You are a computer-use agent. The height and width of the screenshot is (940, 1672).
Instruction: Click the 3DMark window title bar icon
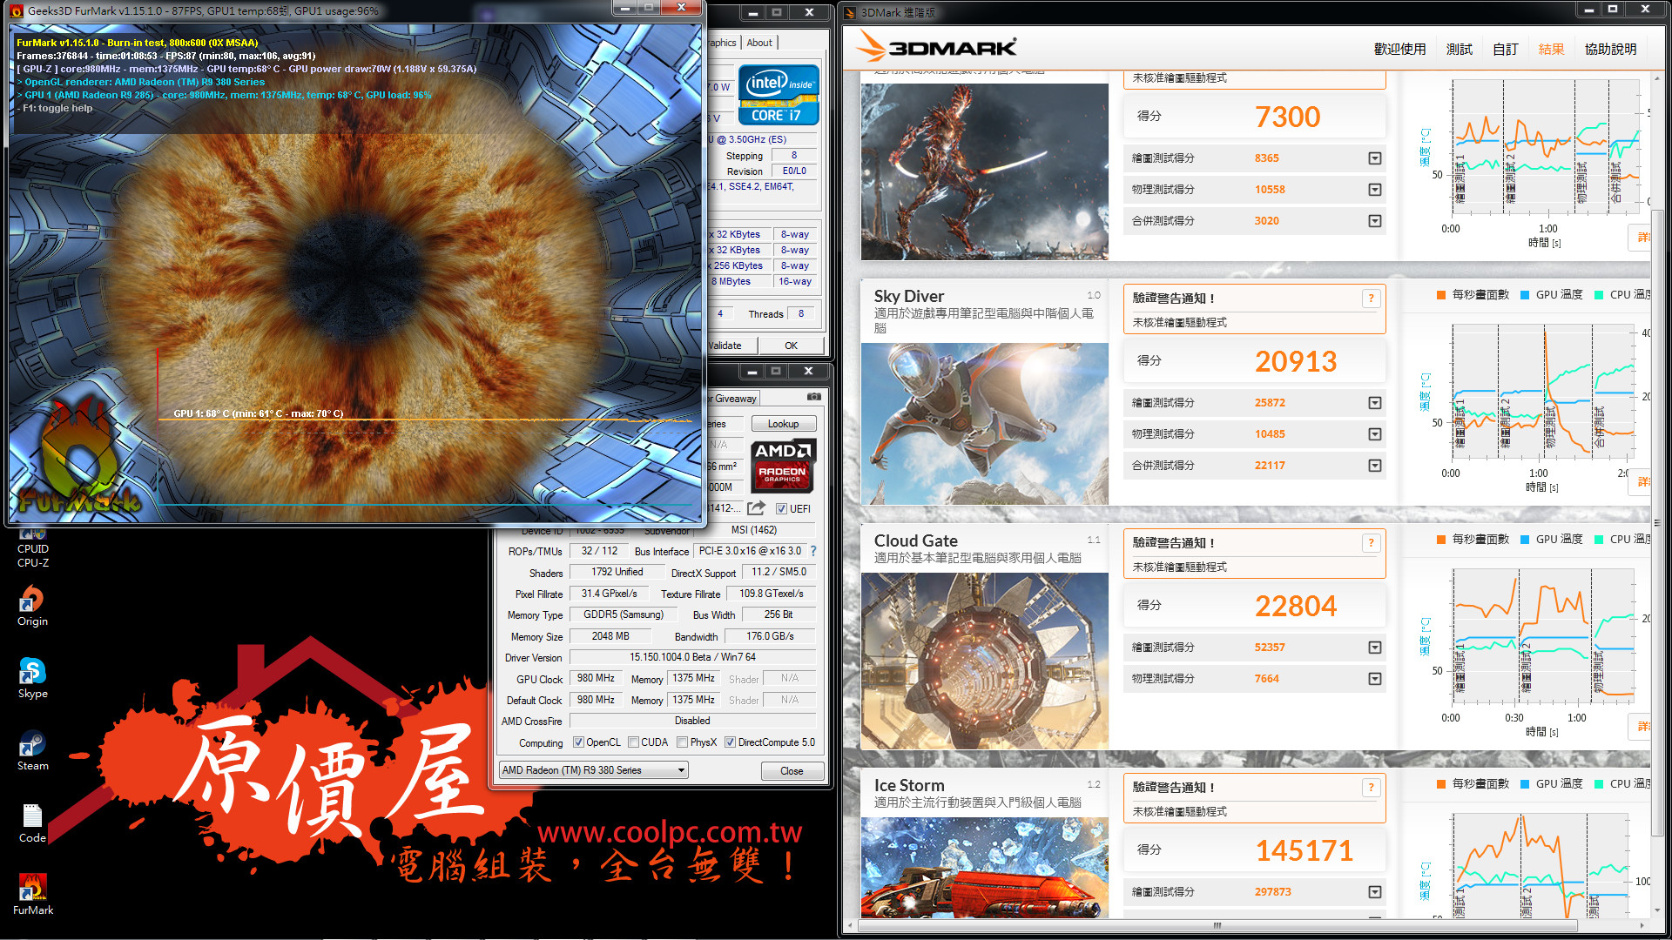[x=850, y=12]
